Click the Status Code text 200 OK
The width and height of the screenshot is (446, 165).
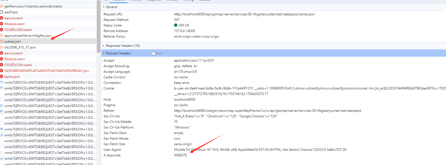[x=184, y=25]
